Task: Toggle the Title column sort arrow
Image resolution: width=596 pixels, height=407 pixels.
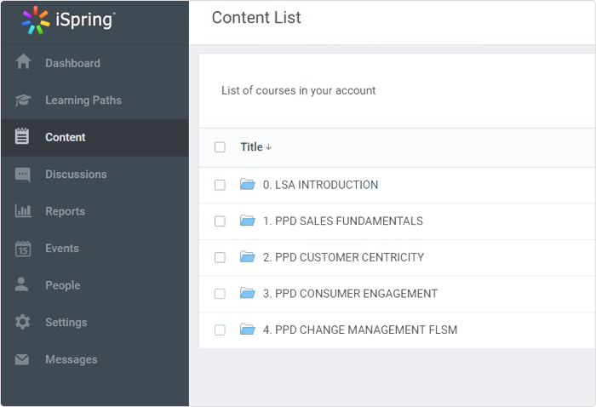Action: [x=269, y=147]
